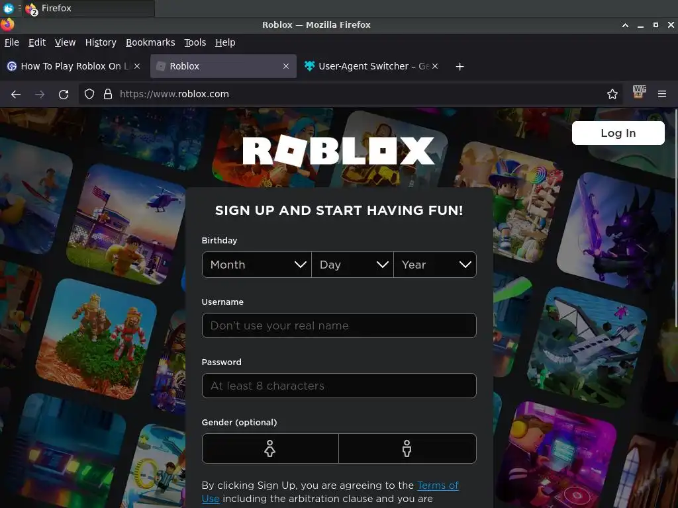Click the Gender (optional) label
Screen dimensions: 678x508
click(x=239, y=423)
